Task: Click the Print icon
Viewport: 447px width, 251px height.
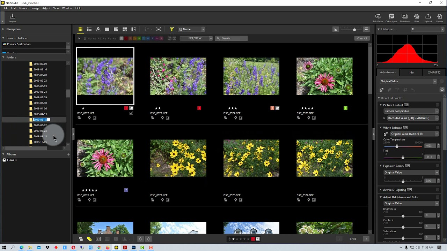Action: [x=417, y=18]
